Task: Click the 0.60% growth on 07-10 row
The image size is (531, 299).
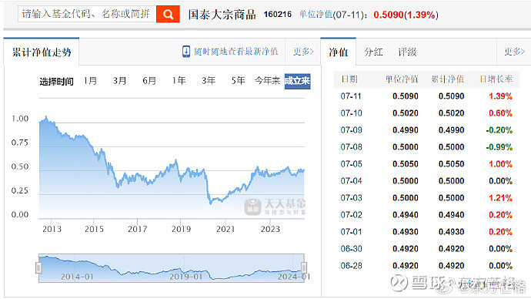Action: pos(500,113)
